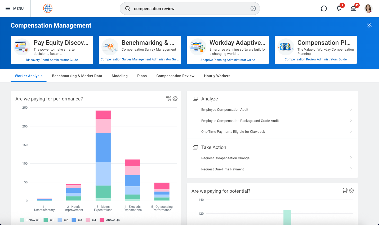
Task: Open chart settings gear beside potential chart filters
Action: click(351, 191)
